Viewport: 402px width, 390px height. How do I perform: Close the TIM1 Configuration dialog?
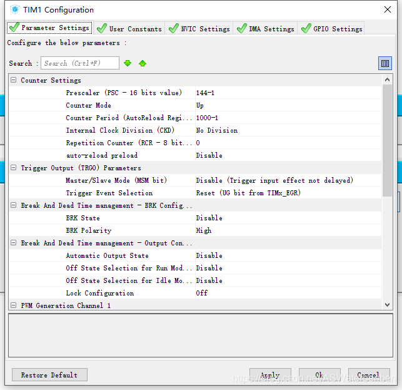point(388,9)
